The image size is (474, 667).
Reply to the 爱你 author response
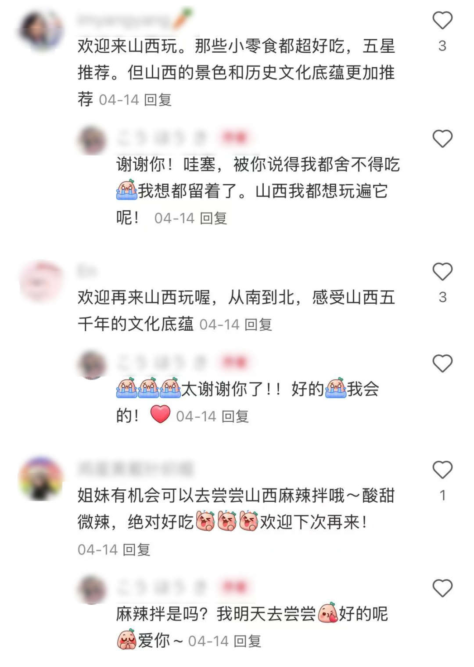[248, 641]
